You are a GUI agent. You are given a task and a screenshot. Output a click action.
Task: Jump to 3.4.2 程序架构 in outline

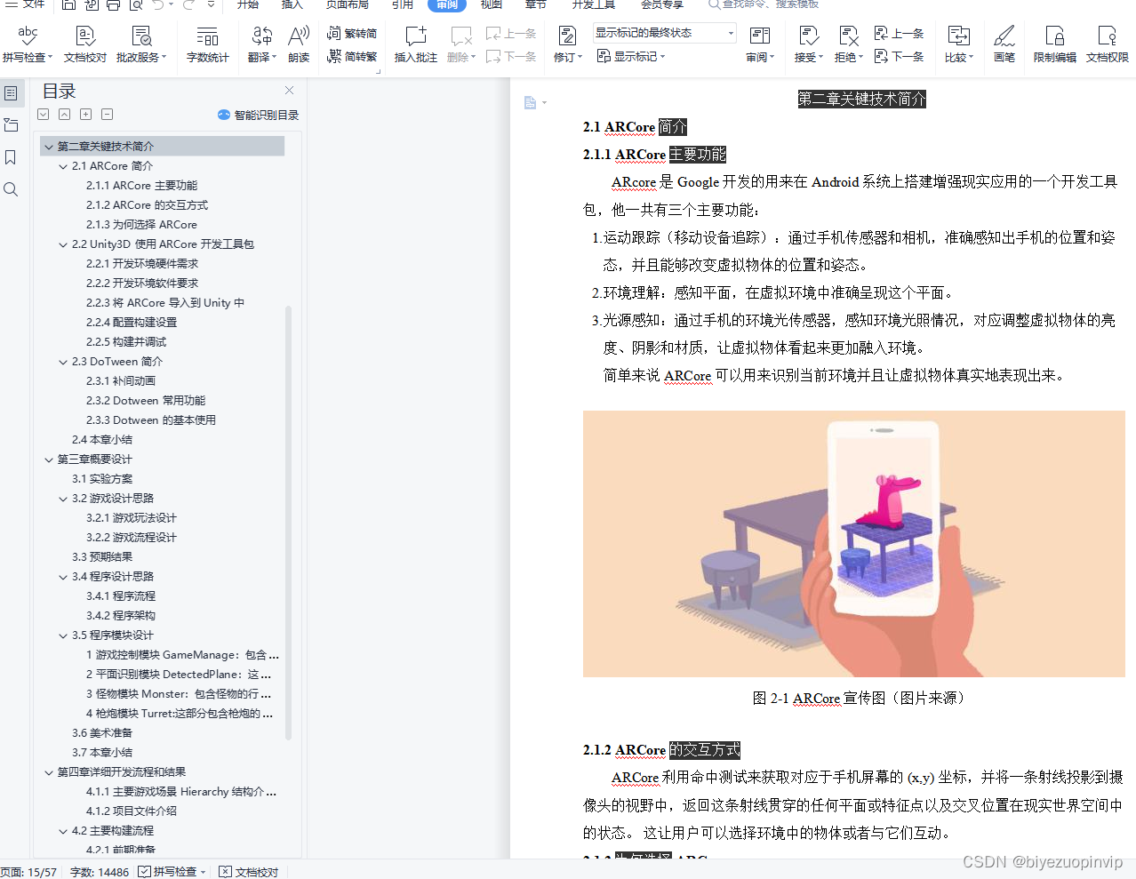pos(121,616)
